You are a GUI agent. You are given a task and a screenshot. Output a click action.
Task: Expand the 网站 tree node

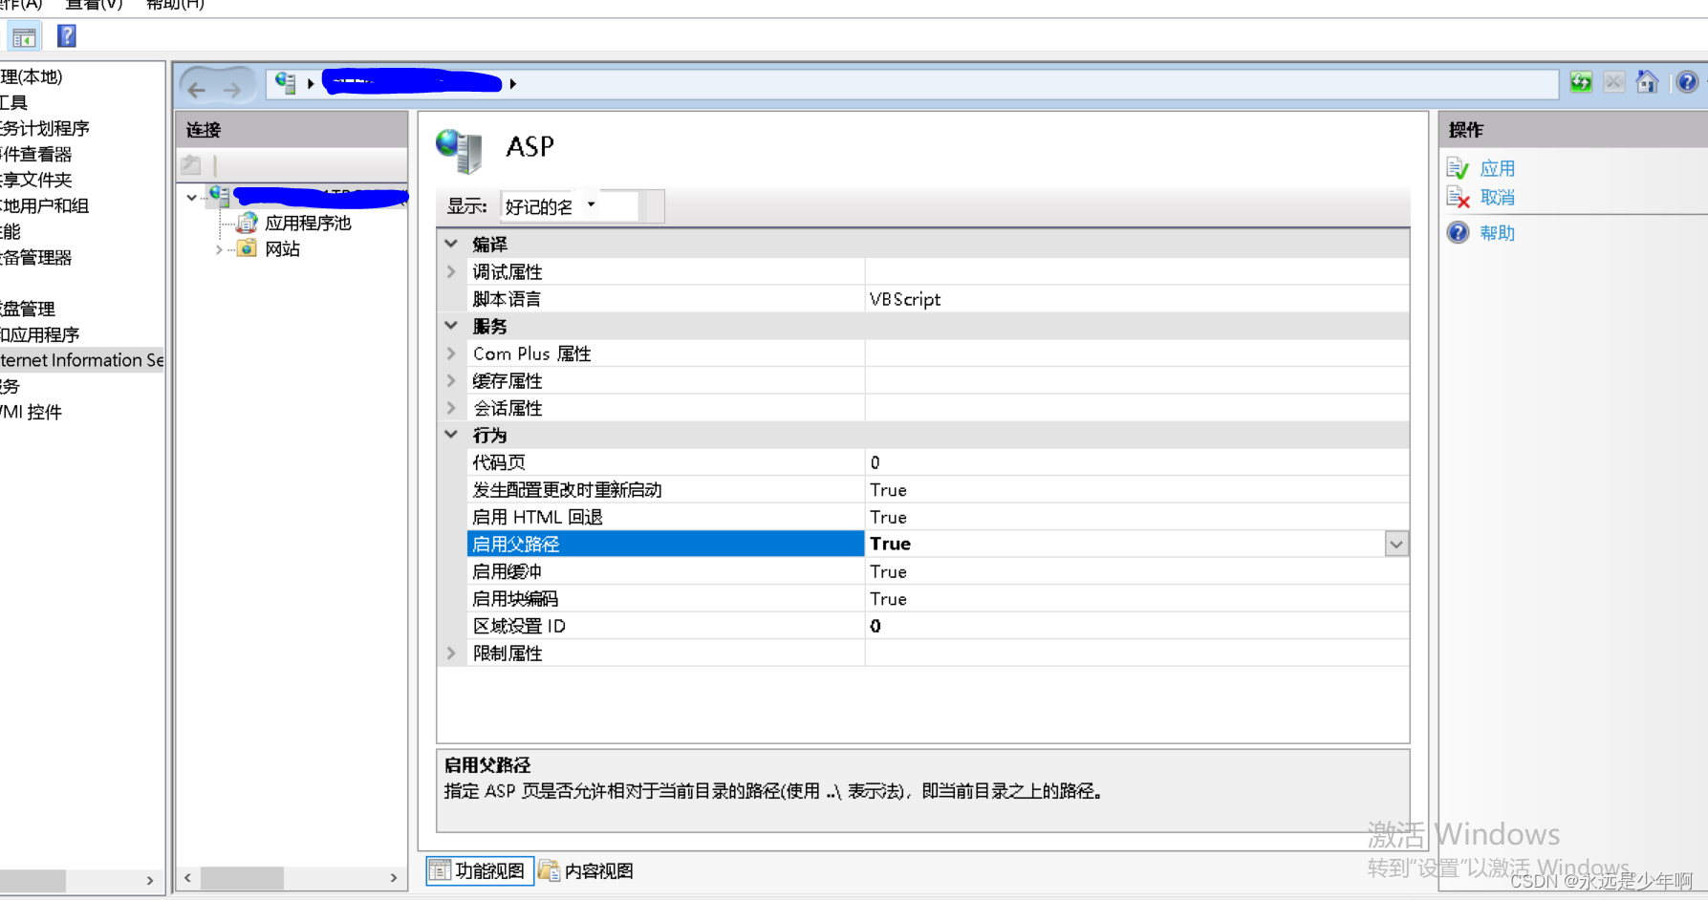(x=219, y=249)
